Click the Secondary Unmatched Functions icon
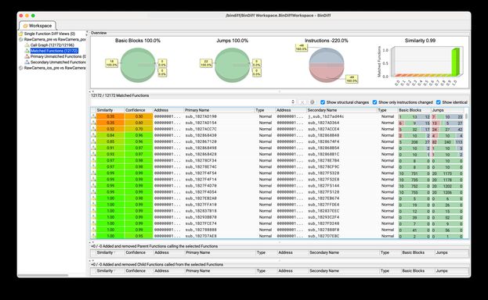Viewport: 488px width, 300px height. [27, 62]
